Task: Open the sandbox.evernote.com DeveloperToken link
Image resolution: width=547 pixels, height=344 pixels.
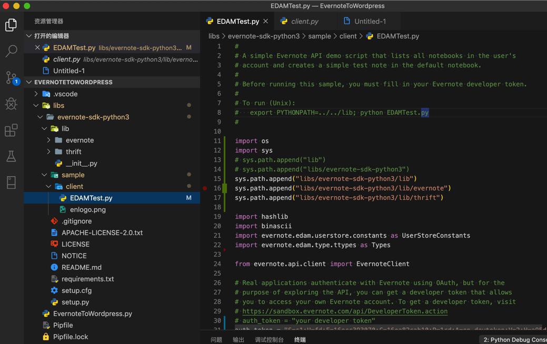Action: (345, 311)
